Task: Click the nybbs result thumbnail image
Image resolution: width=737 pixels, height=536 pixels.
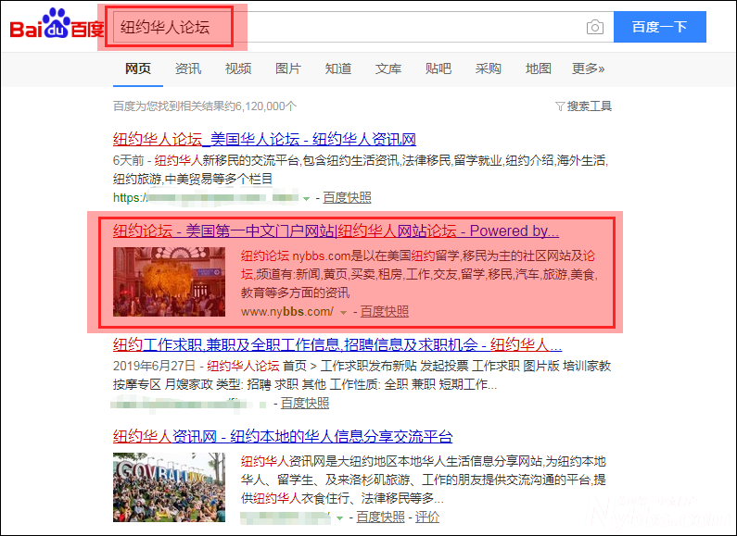Action: point(170,282)
